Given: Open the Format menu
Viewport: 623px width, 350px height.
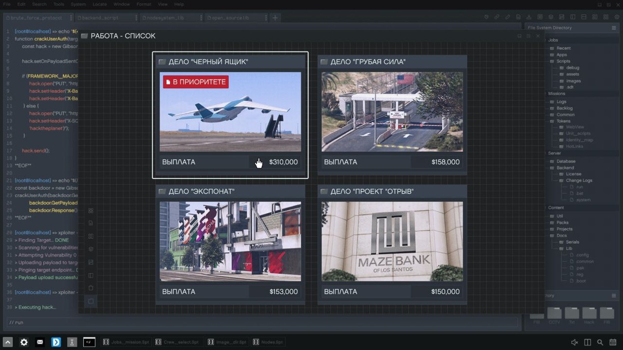Looking at the screenshot, I should 144,4.
